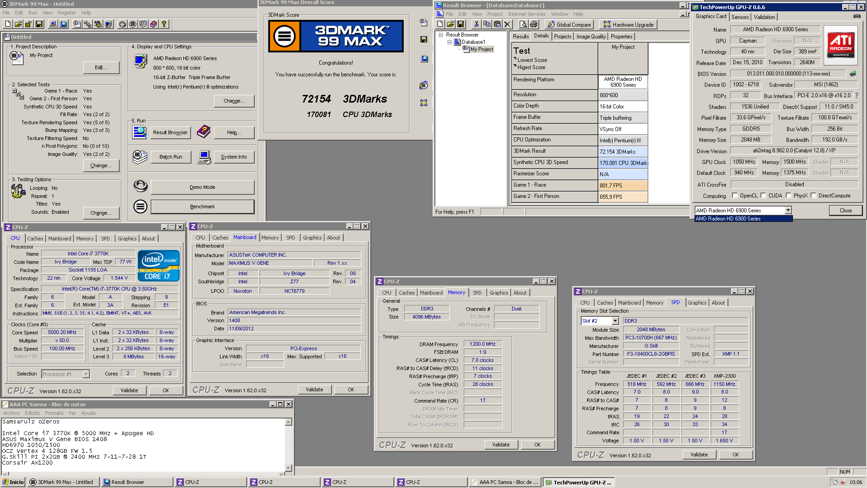This screenshot has height=488, width=867.
Task: Click Copy icon in Result Browser toolbar
Action: pos(487,24)
